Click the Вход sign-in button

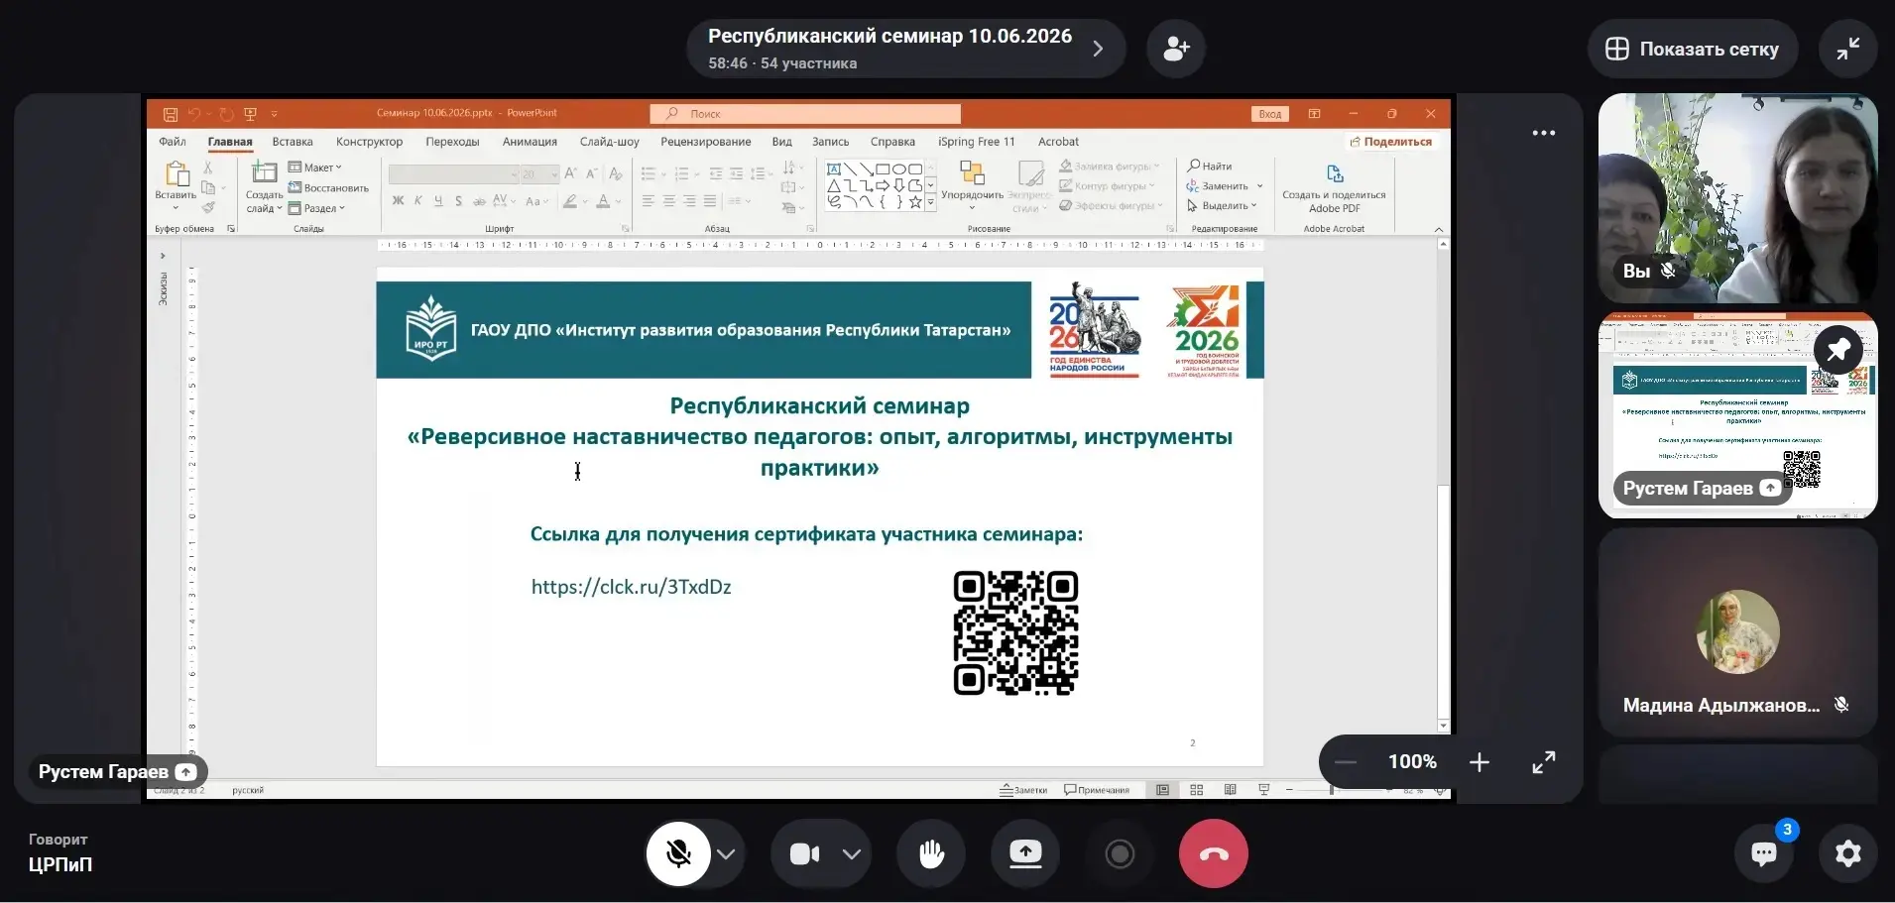pos(1270,114)
